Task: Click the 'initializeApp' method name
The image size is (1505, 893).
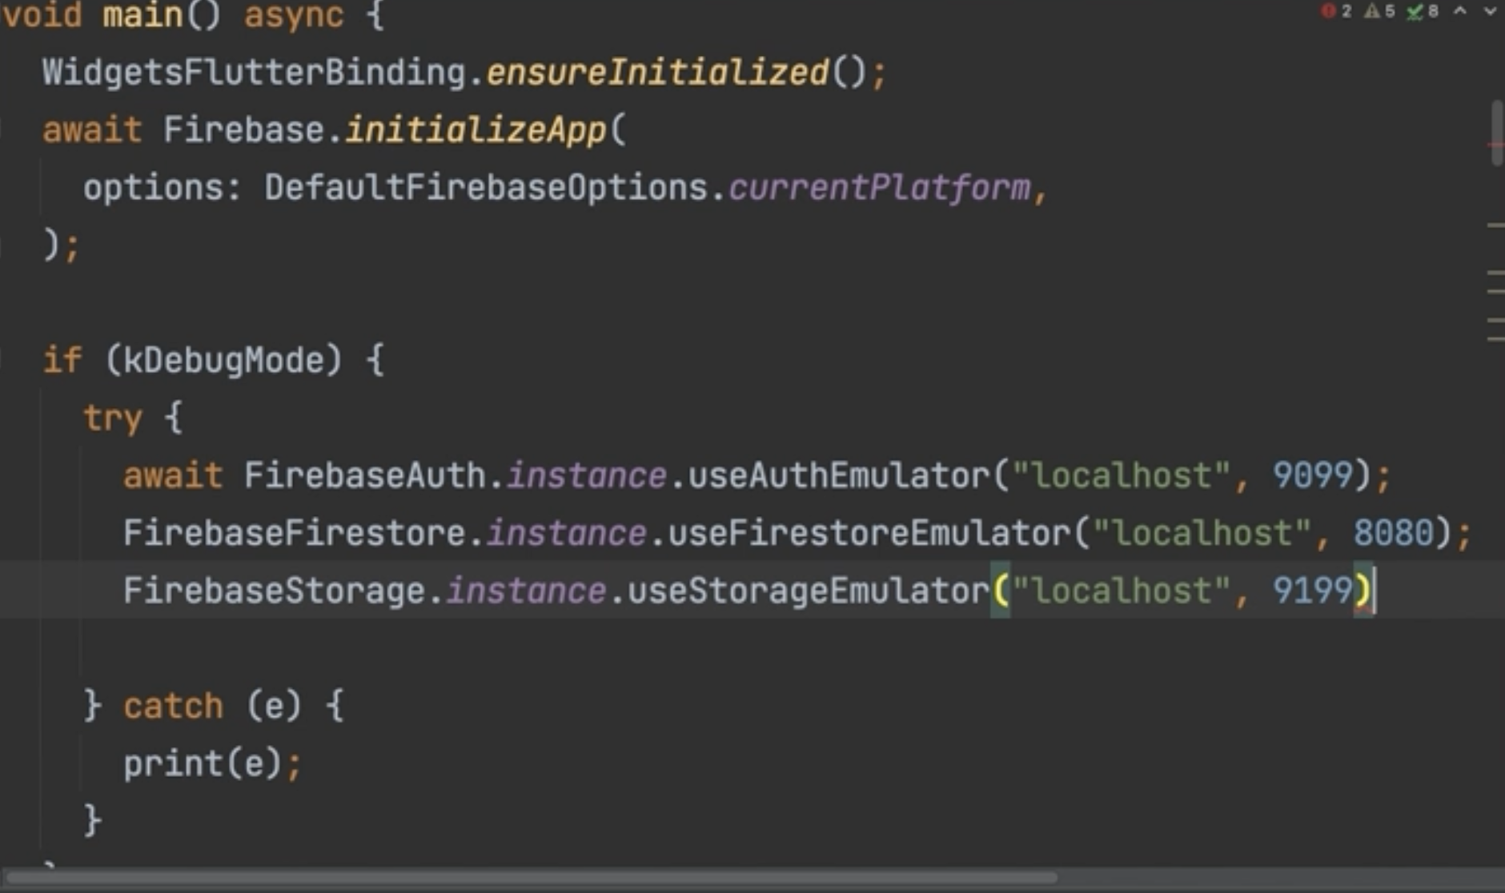Action: click(476, 130)
